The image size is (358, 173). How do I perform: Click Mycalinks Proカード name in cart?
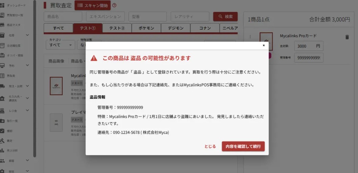(x=298, y=36)
